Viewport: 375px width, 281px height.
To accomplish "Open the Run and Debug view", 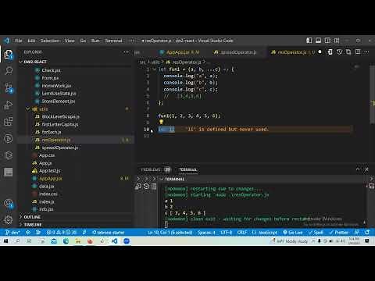I will 9,105.
